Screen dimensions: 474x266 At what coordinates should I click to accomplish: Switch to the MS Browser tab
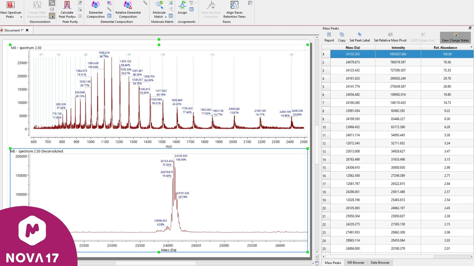pyautogui.click(x=356, y=263)
